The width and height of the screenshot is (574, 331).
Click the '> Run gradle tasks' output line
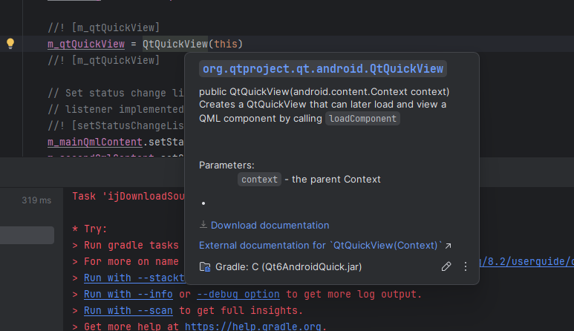[125, 246]
